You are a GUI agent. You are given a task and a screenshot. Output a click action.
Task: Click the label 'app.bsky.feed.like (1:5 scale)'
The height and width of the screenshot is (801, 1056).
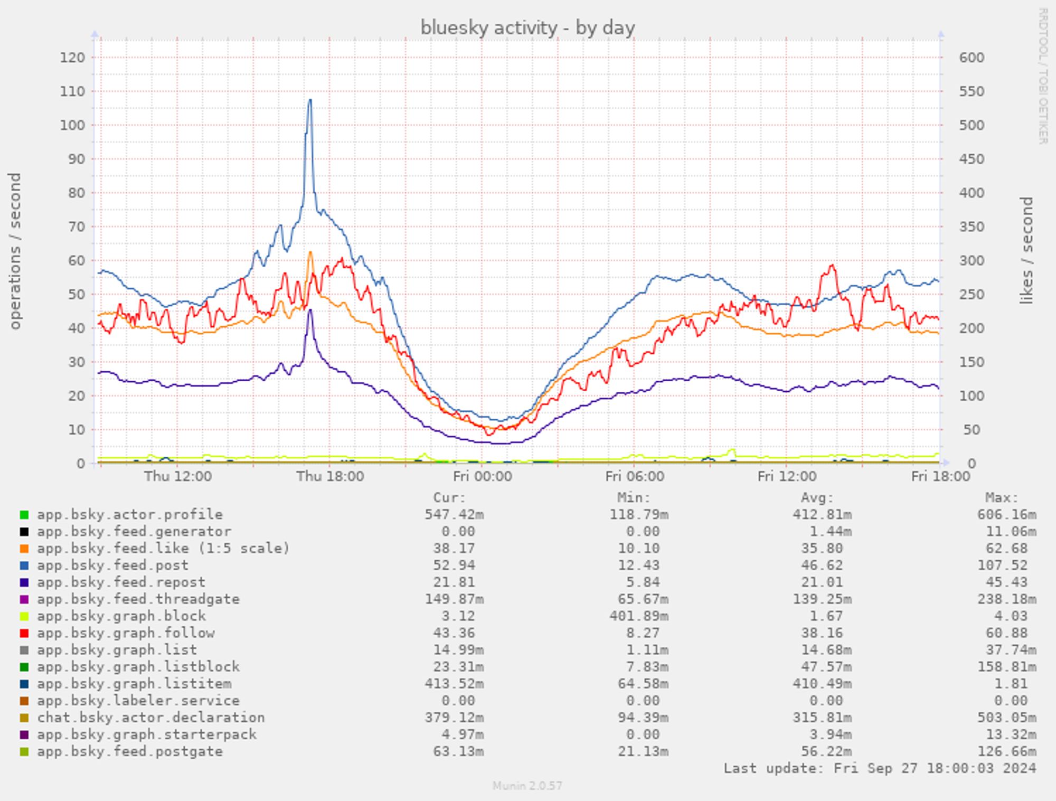pos(164,548)
